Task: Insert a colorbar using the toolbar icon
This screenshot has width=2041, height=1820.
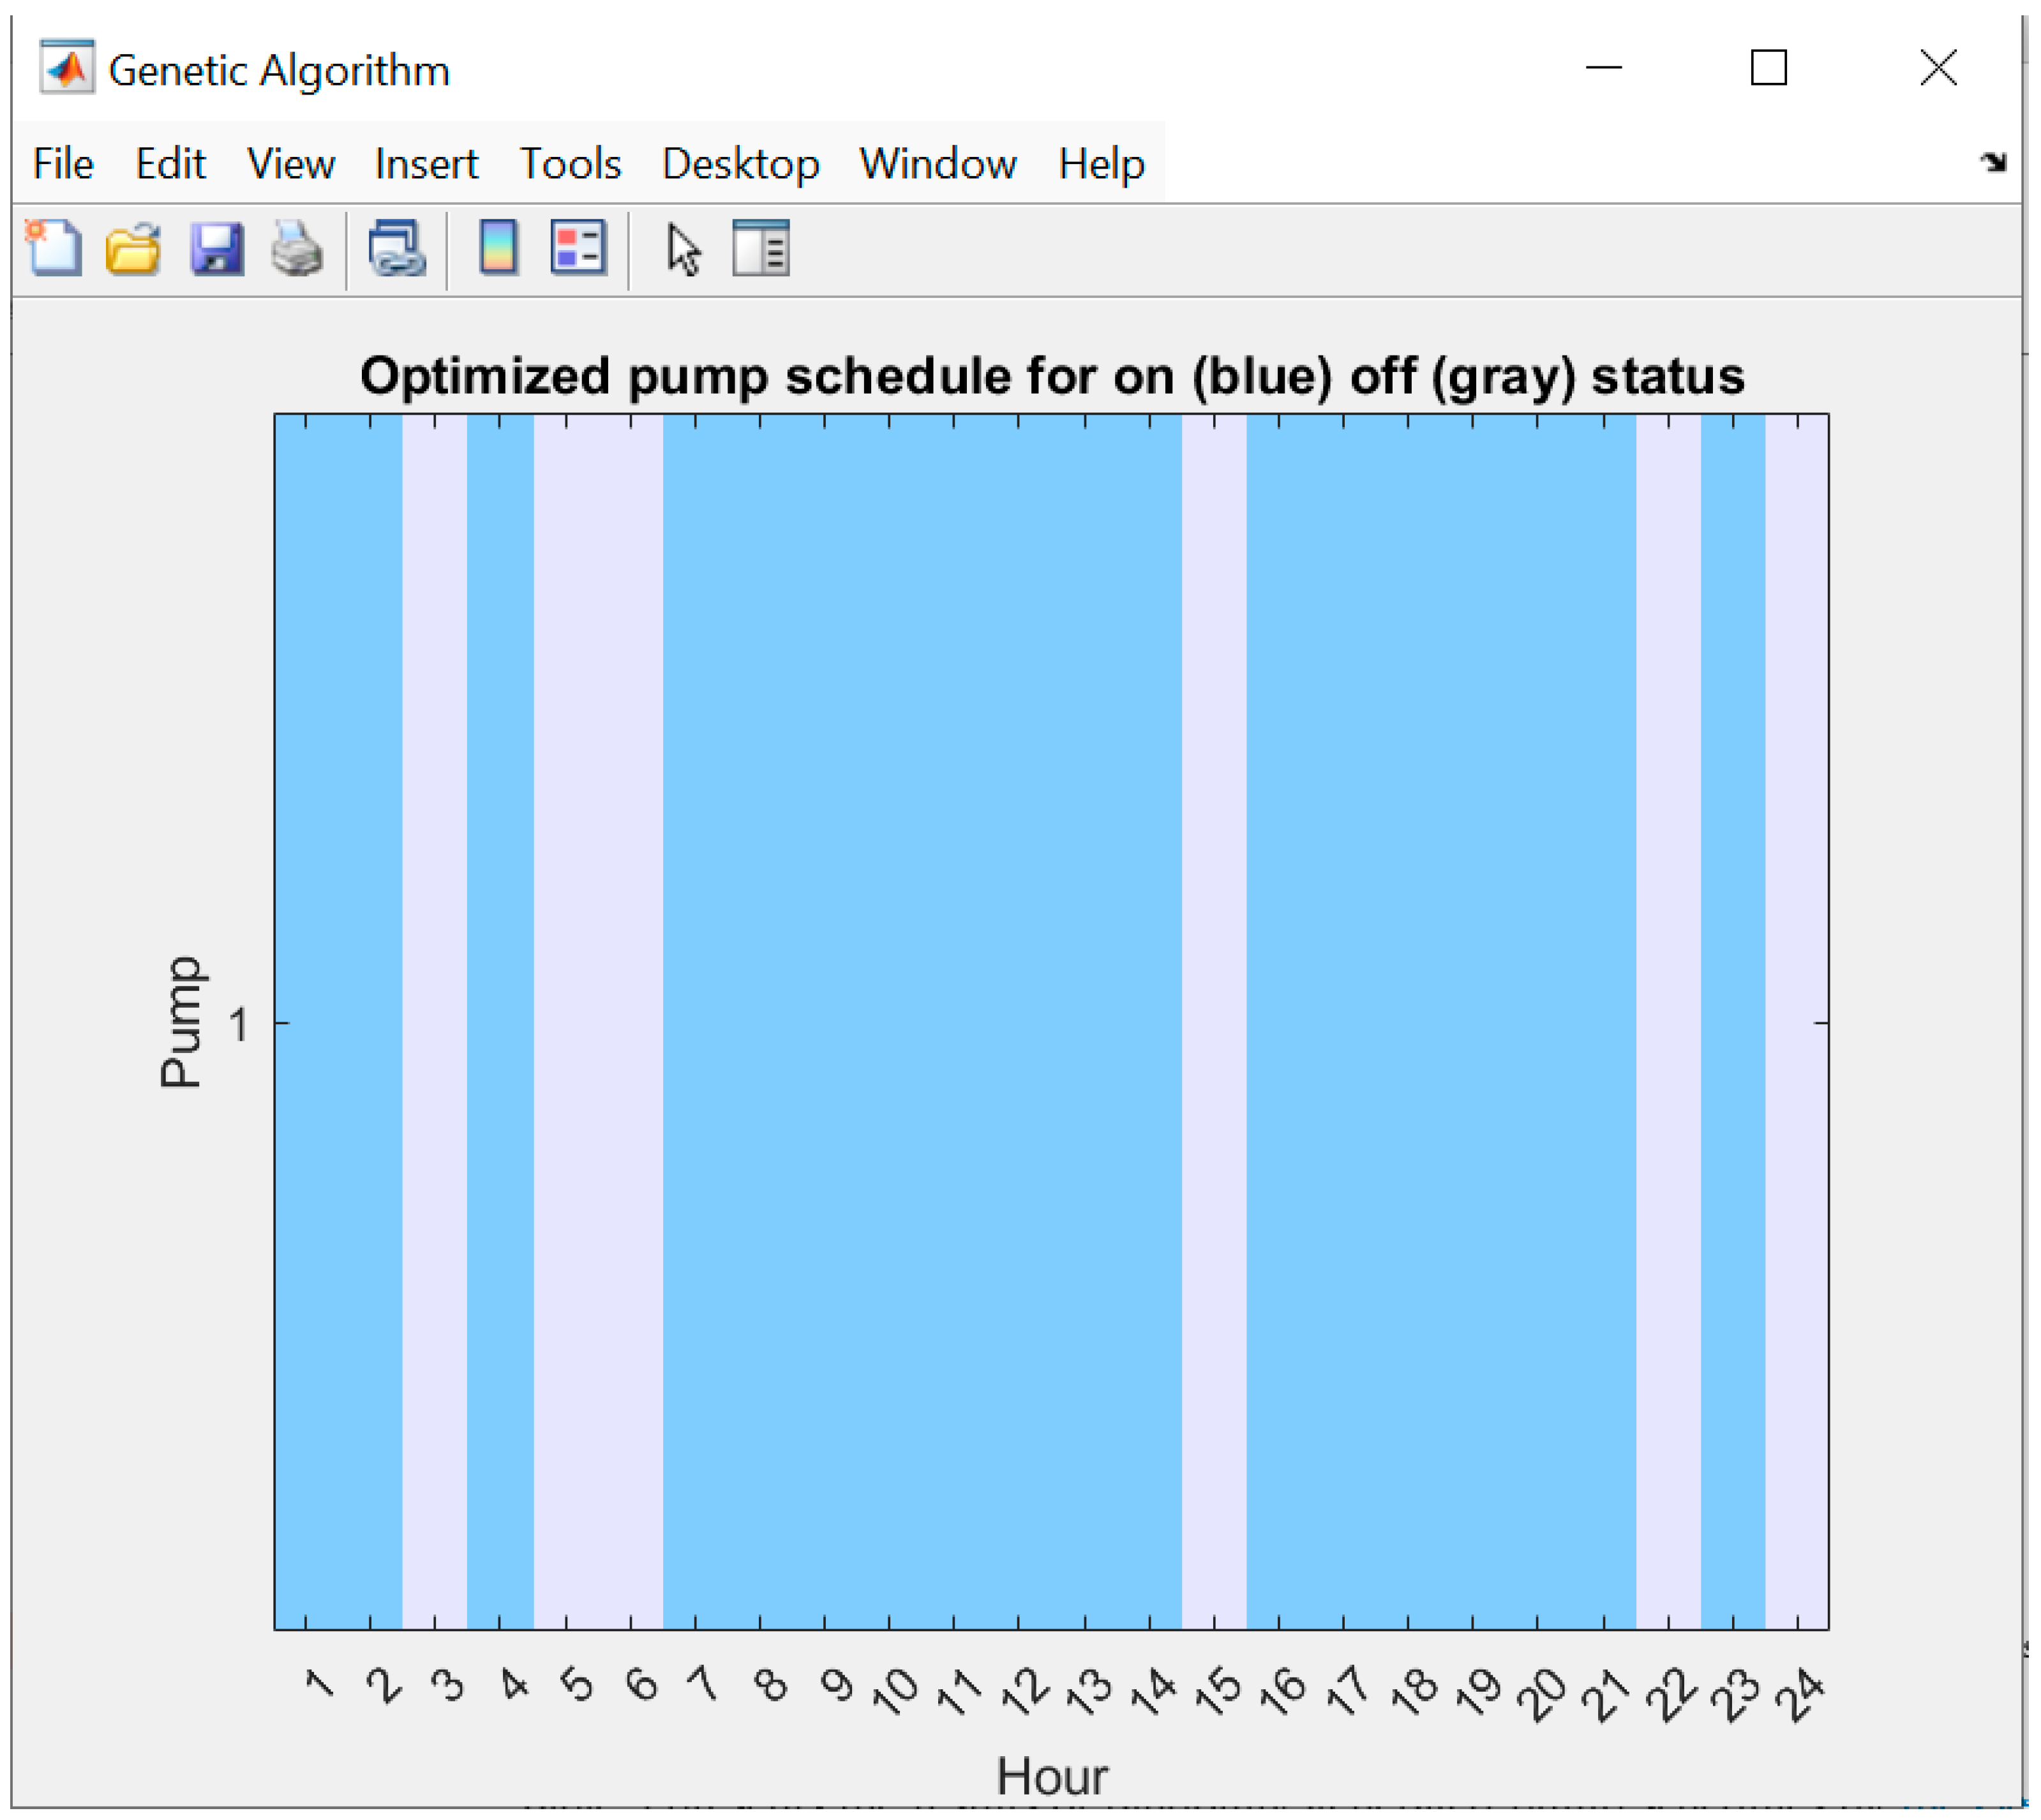Action: point(498,247)
